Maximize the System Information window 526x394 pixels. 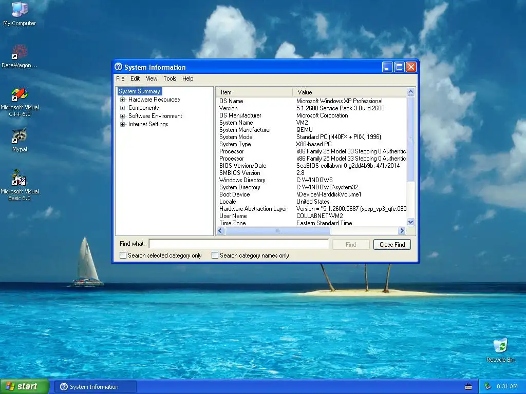coord(399,67)
